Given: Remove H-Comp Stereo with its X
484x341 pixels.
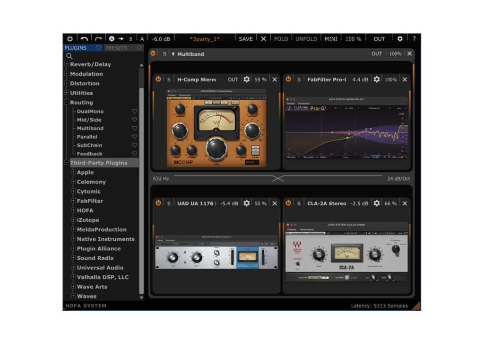Looking at the screenshot, I should coord(275,79).
